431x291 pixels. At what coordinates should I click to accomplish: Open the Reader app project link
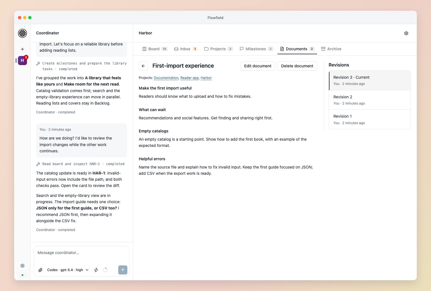(190, 78)
